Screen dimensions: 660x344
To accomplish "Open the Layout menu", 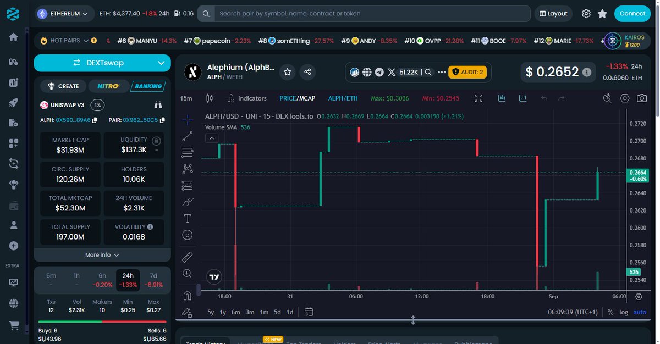I will coord(553,14).
